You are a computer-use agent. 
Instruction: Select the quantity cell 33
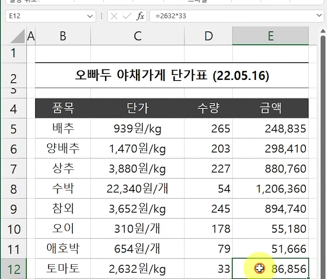click(208, 269)
